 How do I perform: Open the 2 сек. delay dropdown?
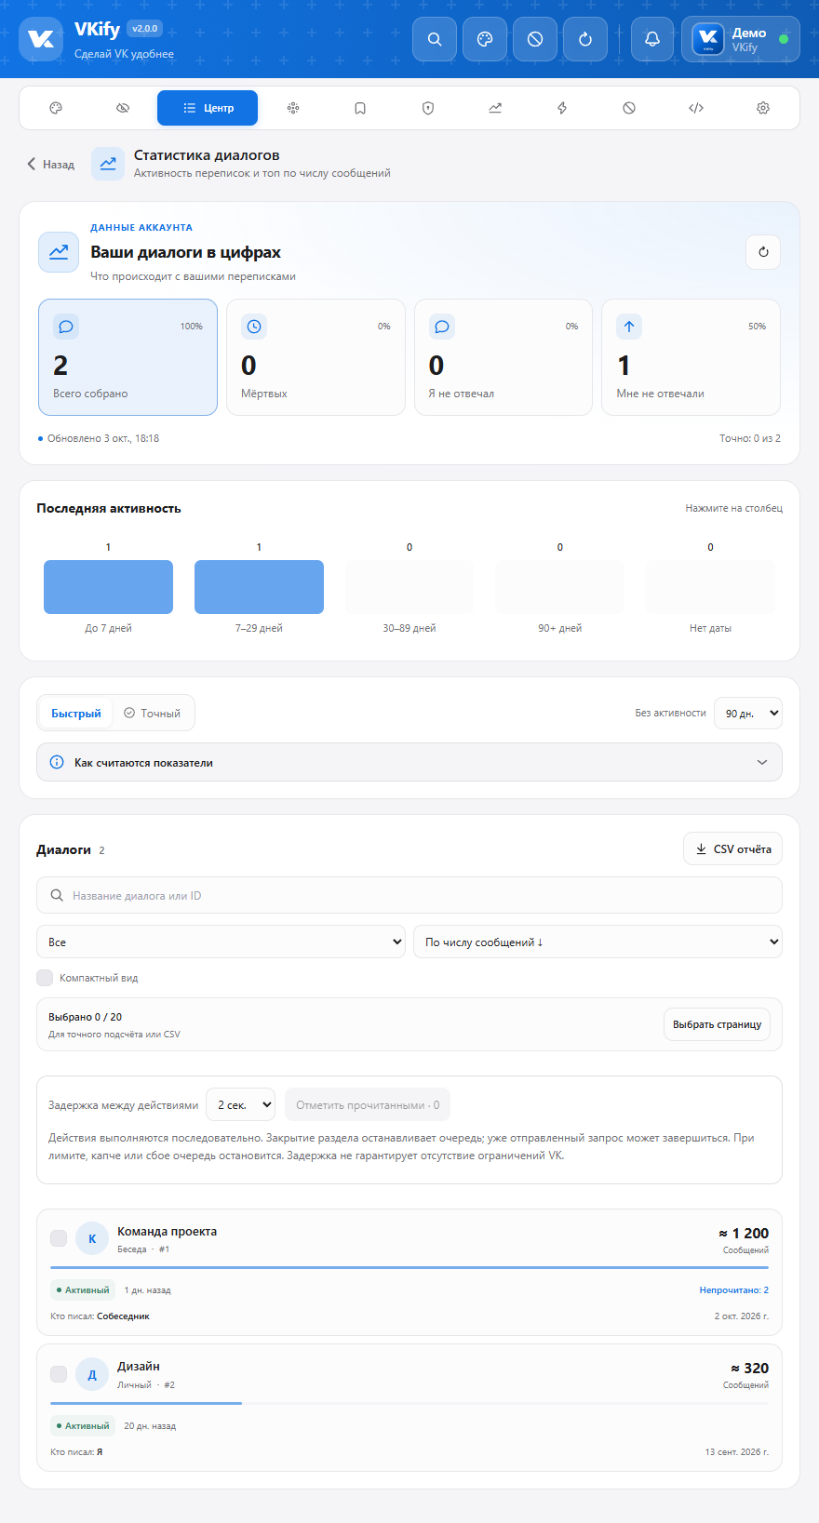pyautogui.click(x=240, y=1104)
